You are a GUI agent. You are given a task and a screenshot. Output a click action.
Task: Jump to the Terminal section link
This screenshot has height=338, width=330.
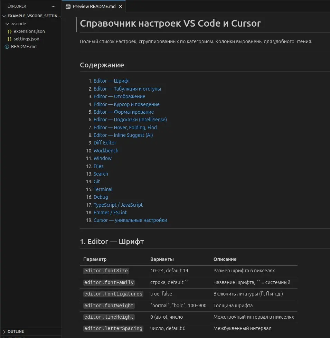point(103,189)
